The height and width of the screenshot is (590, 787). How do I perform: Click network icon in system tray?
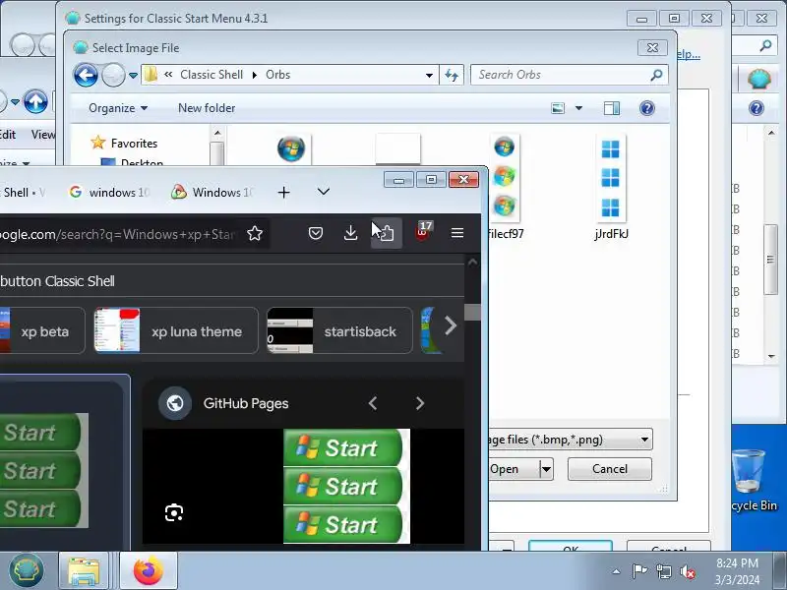(x=663, y=571)
